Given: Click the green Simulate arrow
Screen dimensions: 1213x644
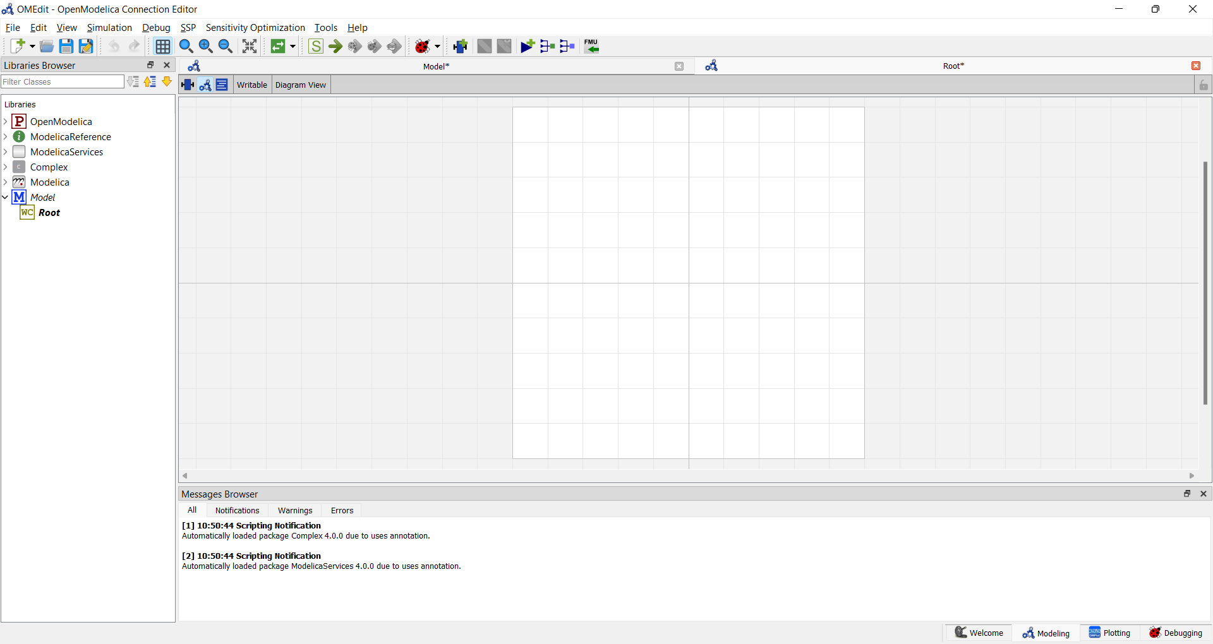Looking at the screenshot, I should pyautogui.click(x=335, y=46).
